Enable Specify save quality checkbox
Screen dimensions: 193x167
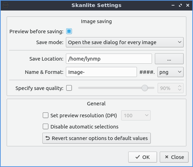point(69,88)
